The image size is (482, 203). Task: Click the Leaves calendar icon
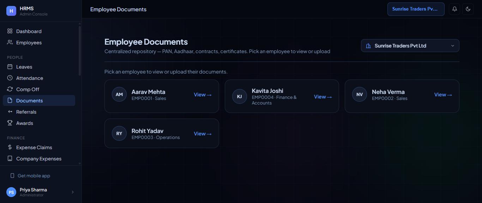coord(10,67)
